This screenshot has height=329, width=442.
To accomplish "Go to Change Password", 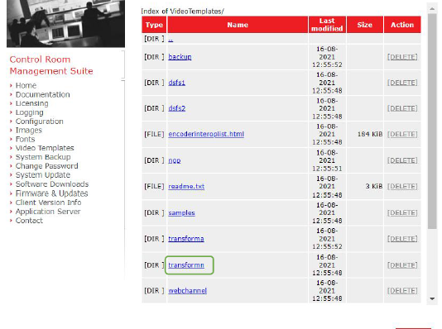I will (46, 166).
